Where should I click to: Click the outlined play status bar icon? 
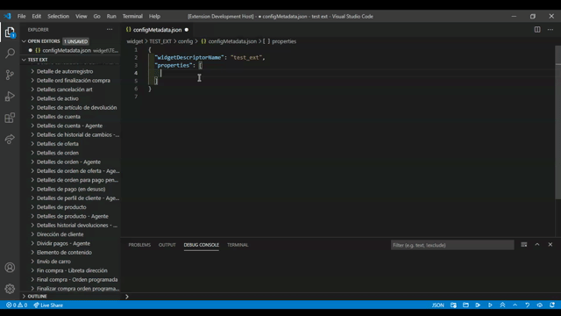[490, 305]
